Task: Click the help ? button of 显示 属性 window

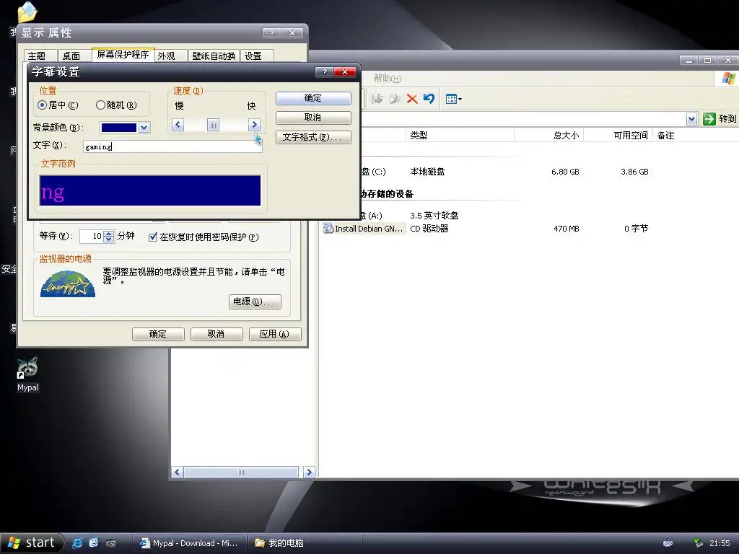Action: coord(271,33)
